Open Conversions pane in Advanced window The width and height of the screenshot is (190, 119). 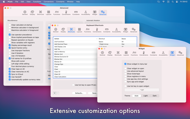pos(66,13)
